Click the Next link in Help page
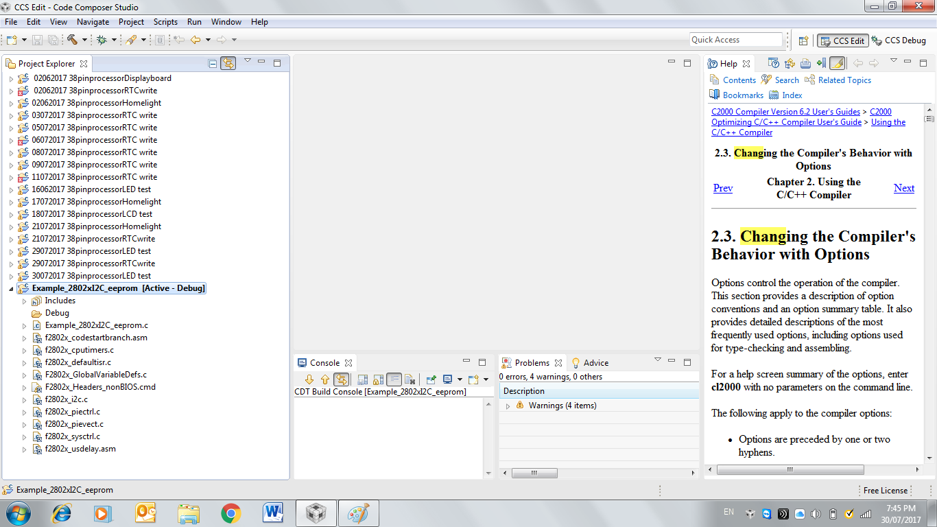 pyautogui.click(x=904, y=188)
